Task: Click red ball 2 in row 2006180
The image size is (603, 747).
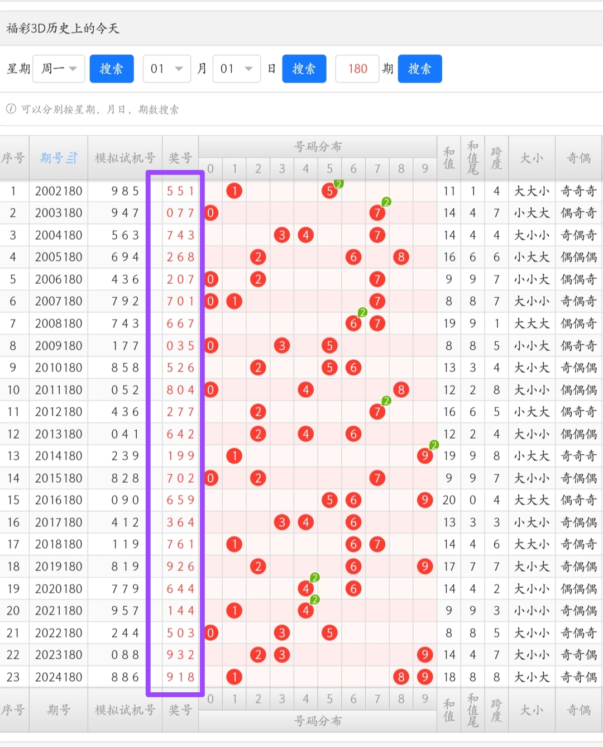Action: [x=258, y=279]
